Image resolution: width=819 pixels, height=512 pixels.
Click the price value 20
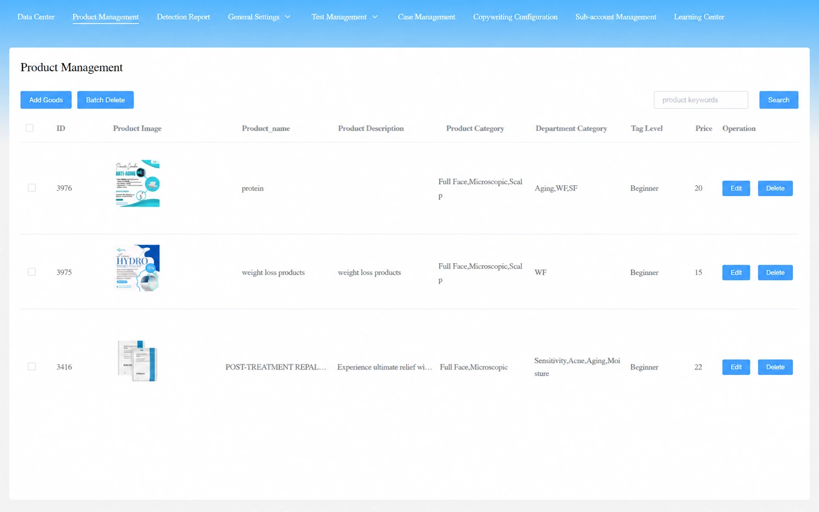698,188
